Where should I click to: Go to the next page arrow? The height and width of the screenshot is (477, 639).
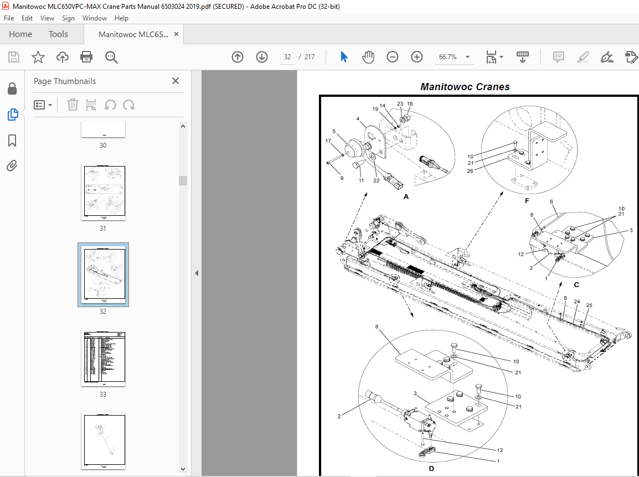261,57
